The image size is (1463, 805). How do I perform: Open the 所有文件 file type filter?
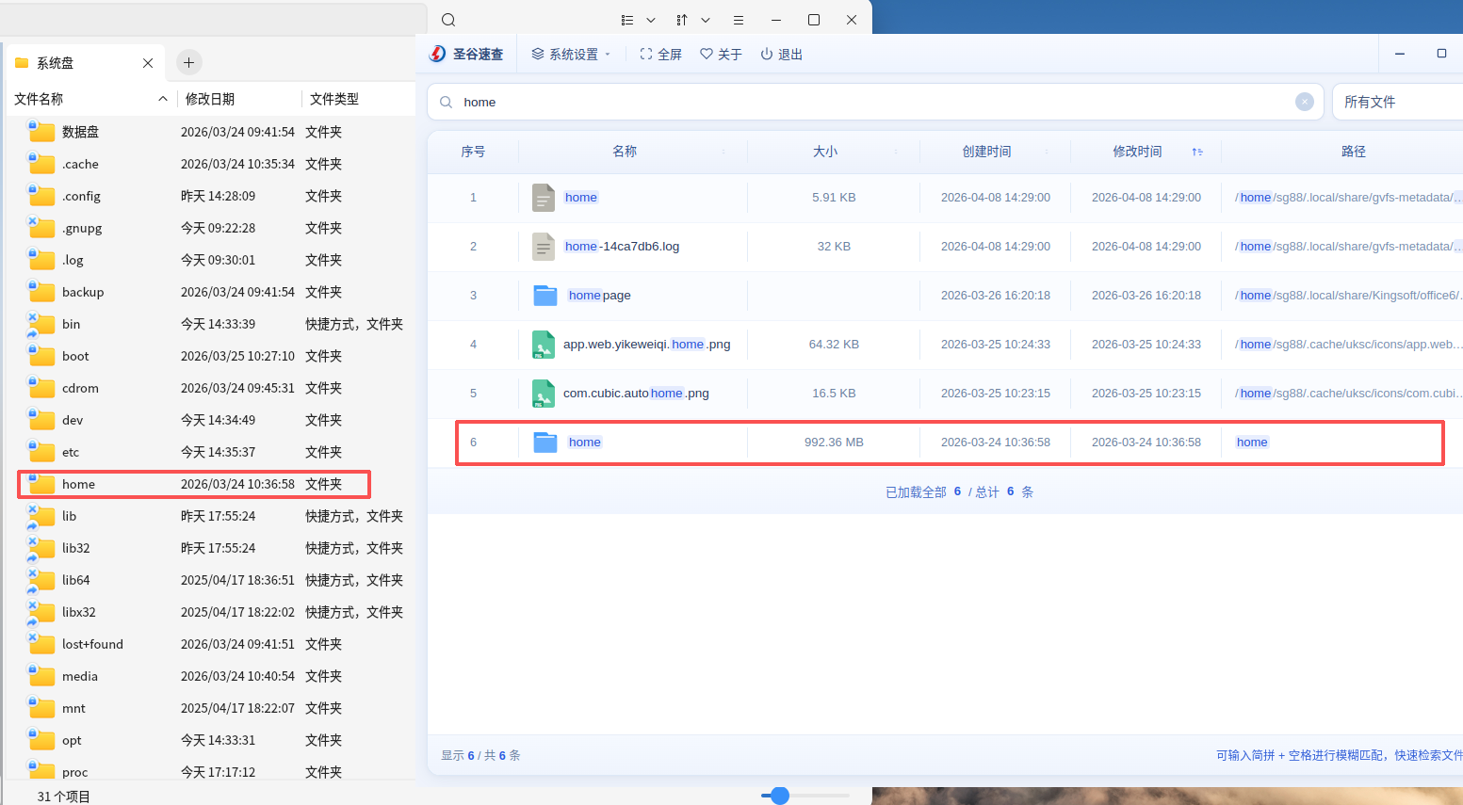(1394, 102)
